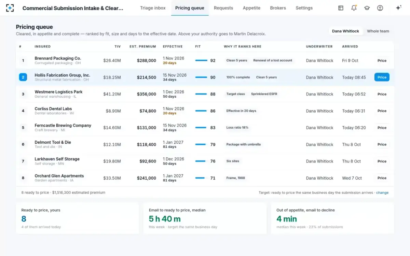410x256 pixels.
Task: Open the graduation cap learning icon
Action: [x=367, y=8]
